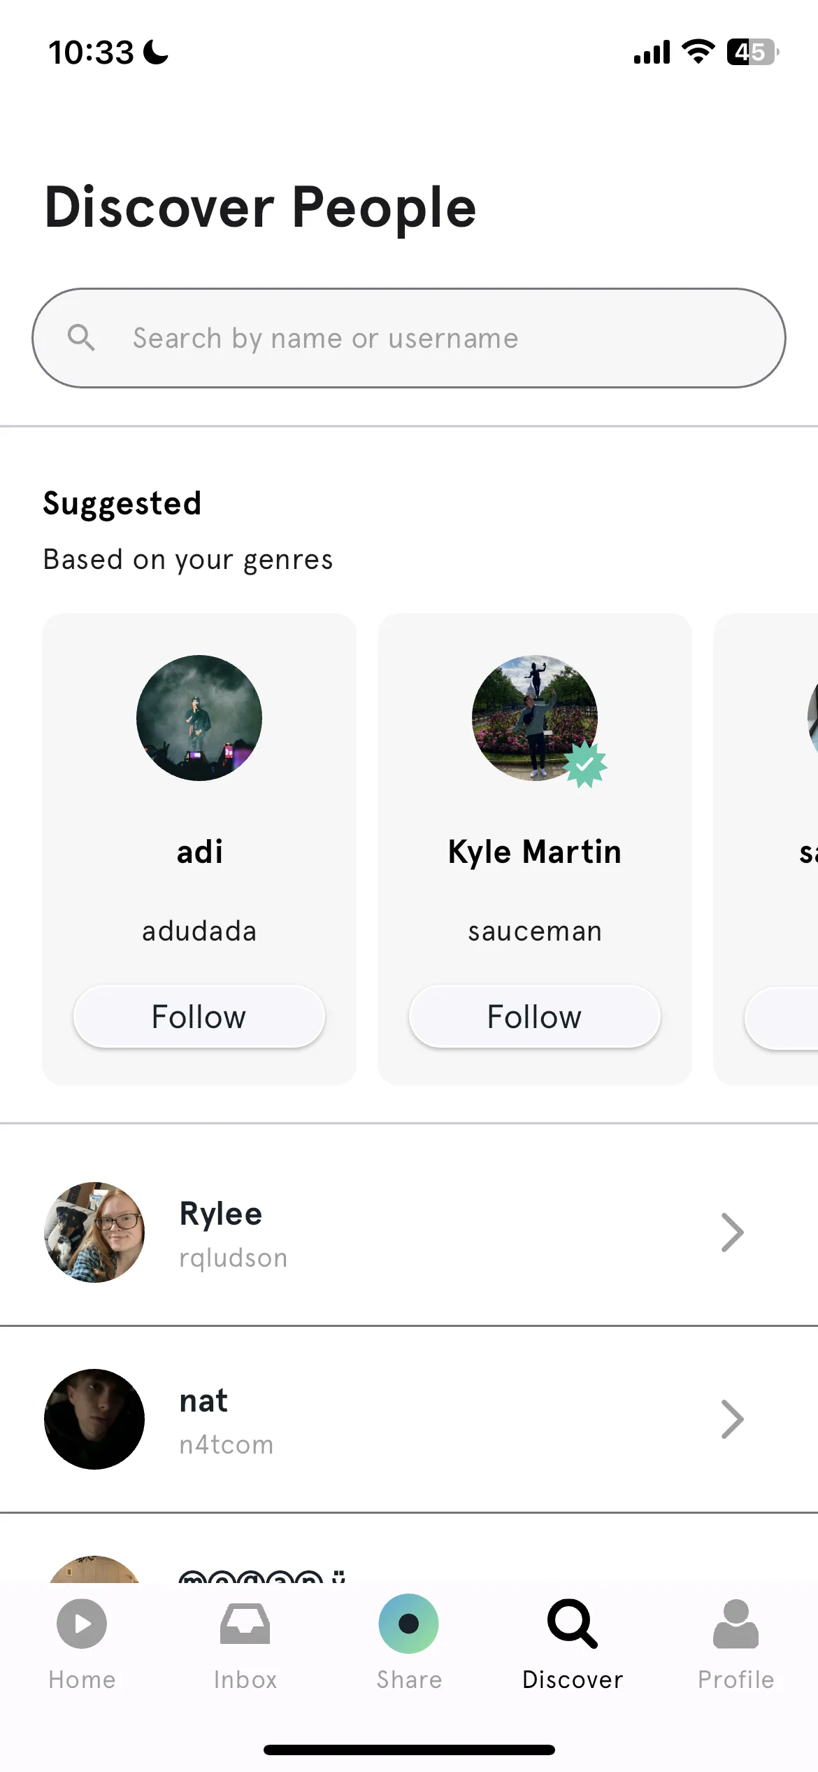Screen dimensions: 818x1772
Task: Select the Discover magnifier tab
Action: click(573, 1624)
